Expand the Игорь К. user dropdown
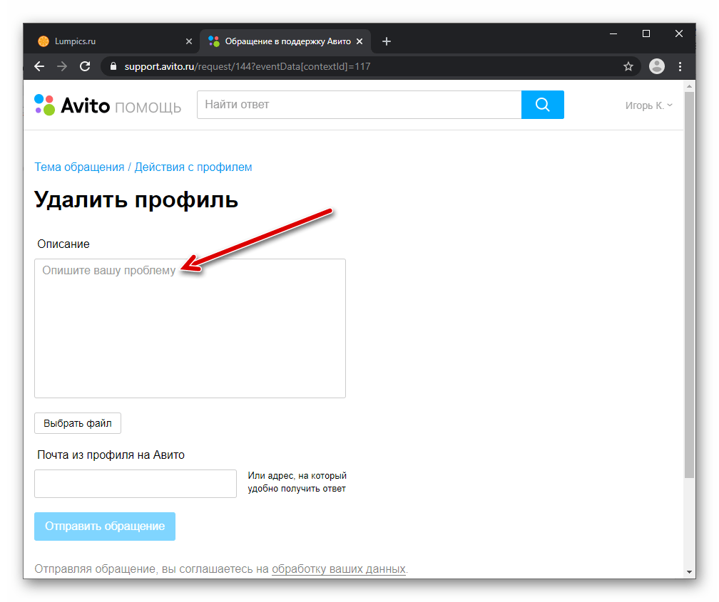This screenshot has height=602, width=719. (648, 105)
